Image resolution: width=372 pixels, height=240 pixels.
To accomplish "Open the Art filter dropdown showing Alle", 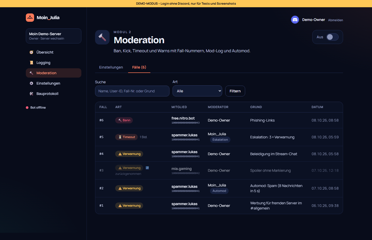I will pyautogui.click(x=197, y=91).
